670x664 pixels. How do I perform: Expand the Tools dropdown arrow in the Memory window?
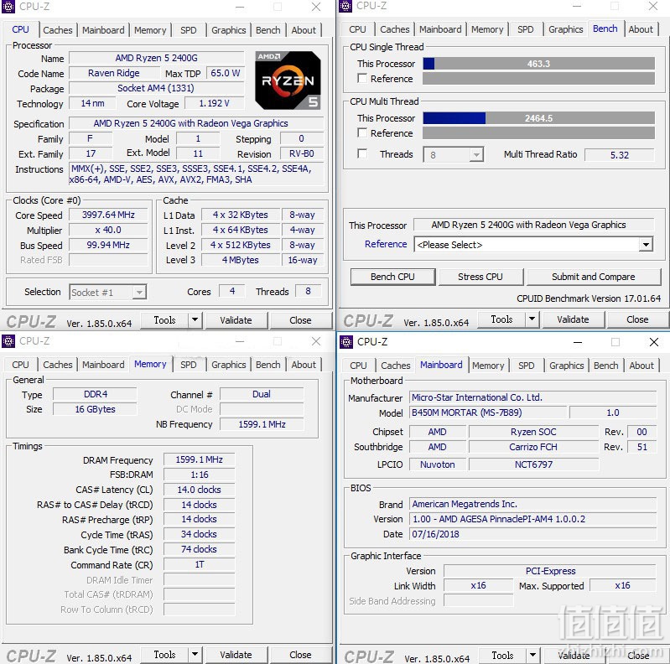point(195,654)
